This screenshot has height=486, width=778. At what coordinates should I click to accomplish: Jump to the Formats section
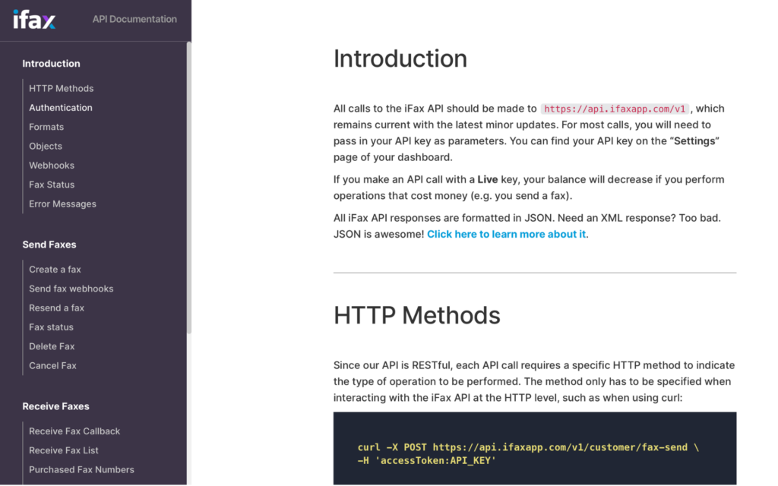(x=46, y=127)
